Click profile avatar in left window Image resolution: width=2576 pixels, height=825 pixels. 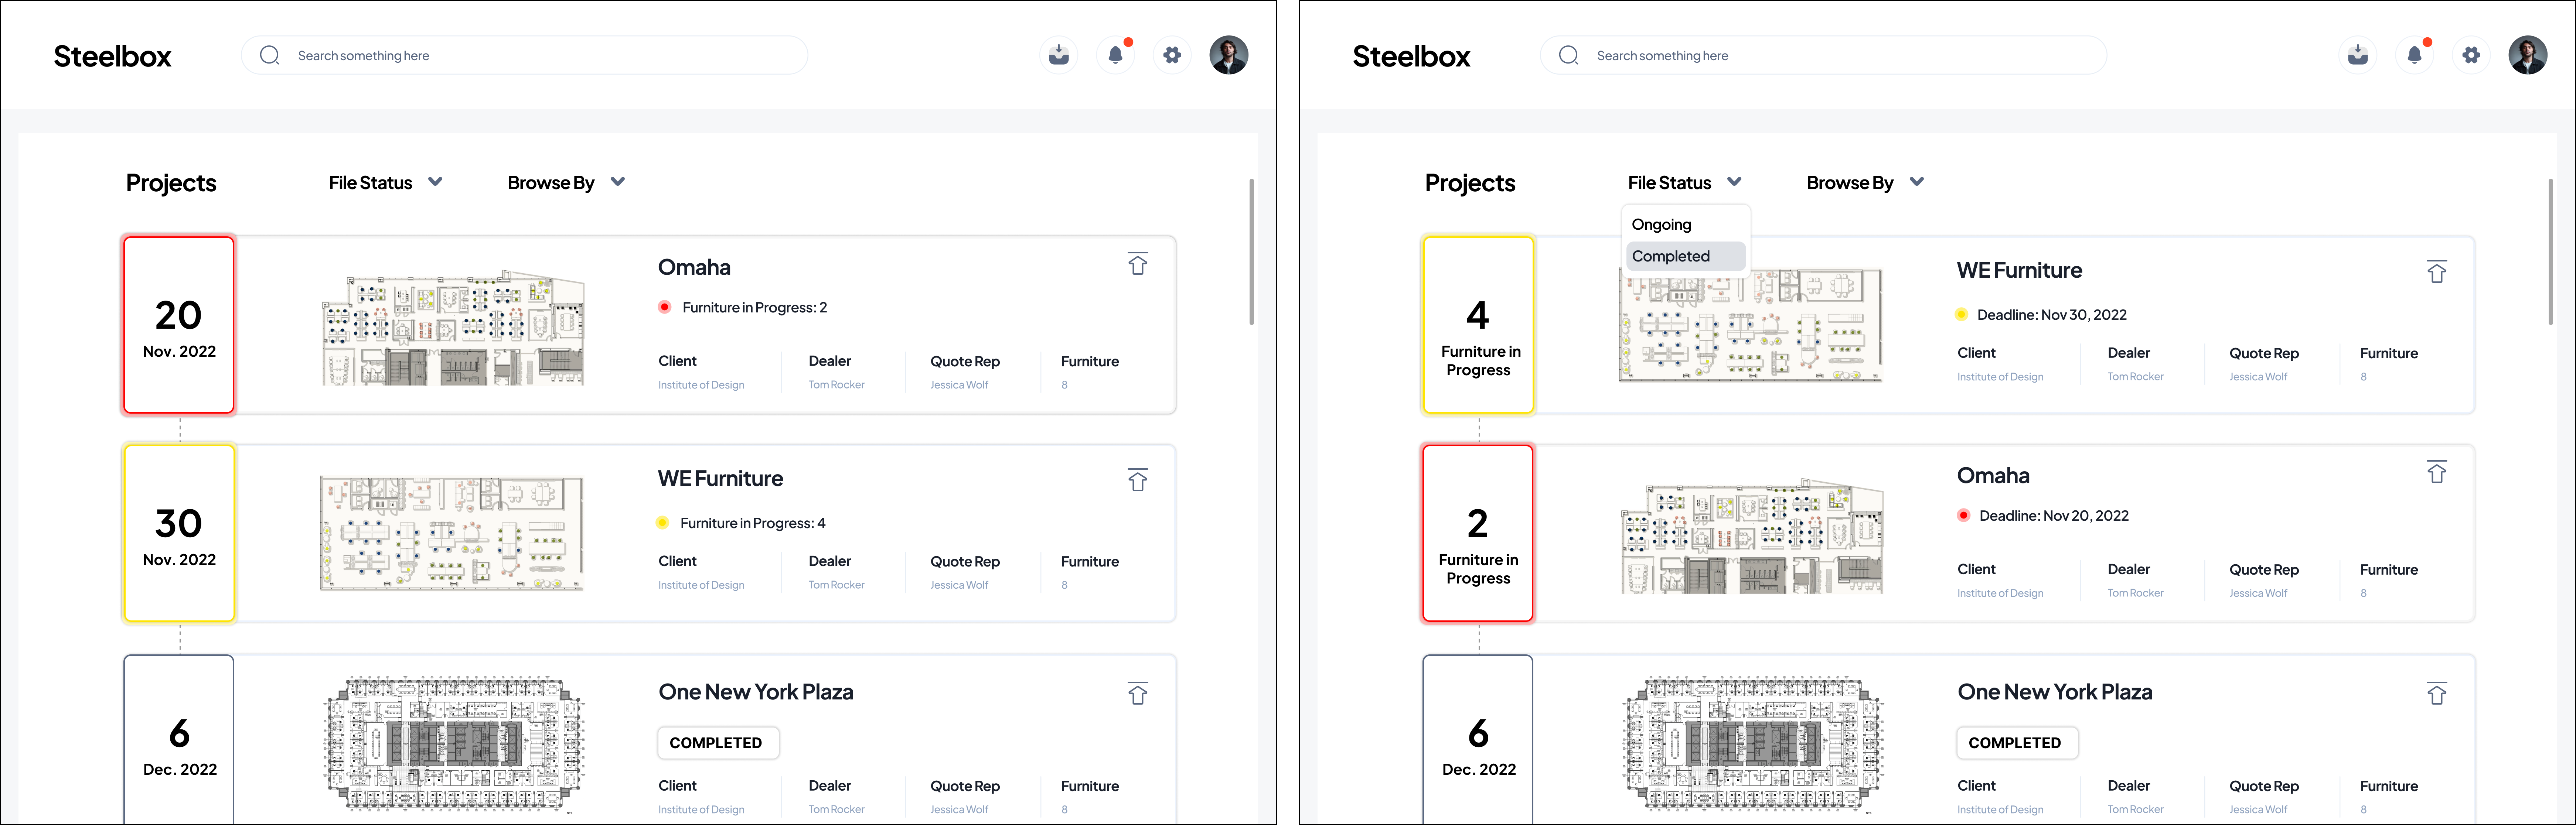coord(1228,55)
